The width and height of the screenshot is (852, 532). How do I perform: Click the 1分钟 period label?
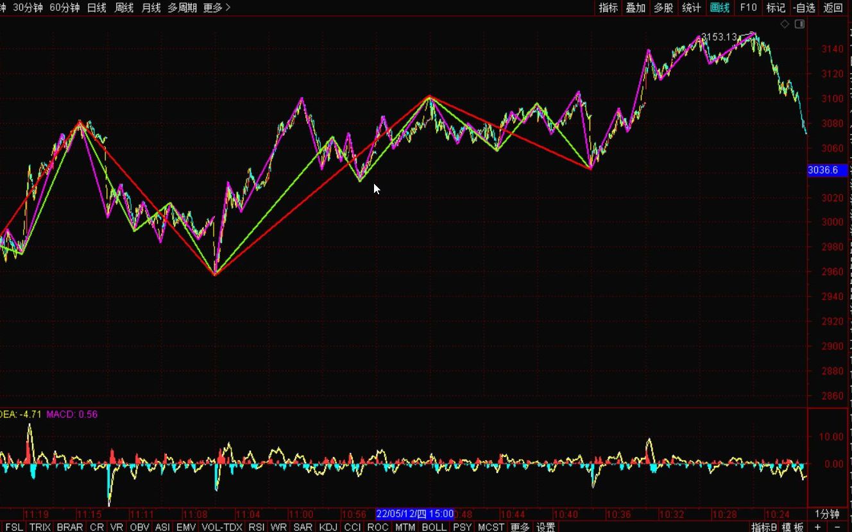point(827,514)
